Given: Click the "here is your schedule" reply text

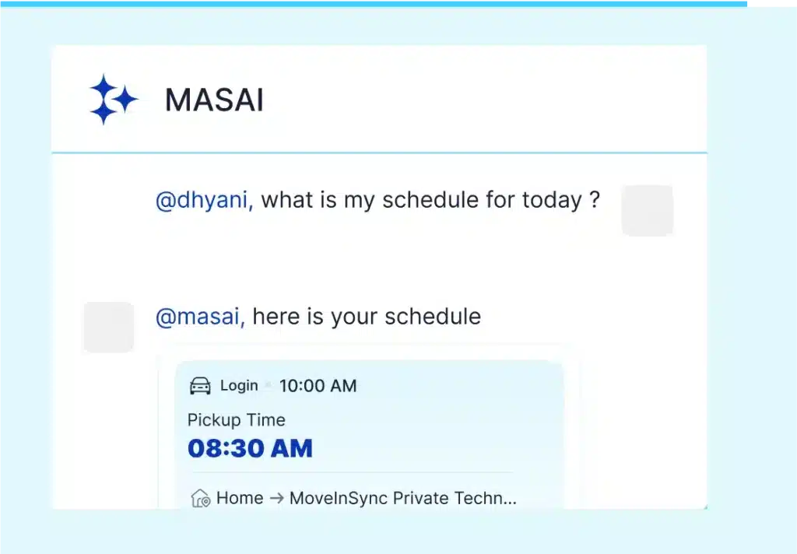Looking at the screenshot, I should tap(367, 317).
